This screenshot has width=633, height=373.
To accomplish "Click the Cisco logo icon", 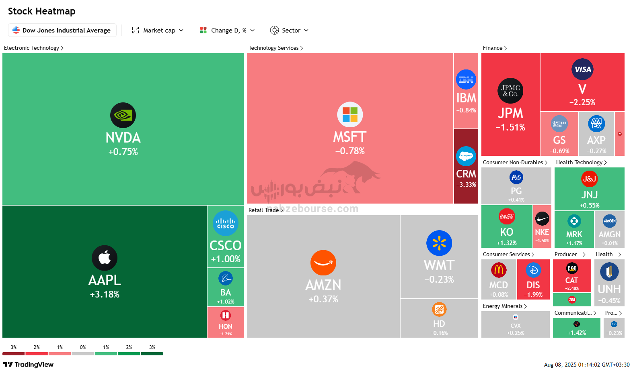I will pyautogui.click(x=226, y=223).
